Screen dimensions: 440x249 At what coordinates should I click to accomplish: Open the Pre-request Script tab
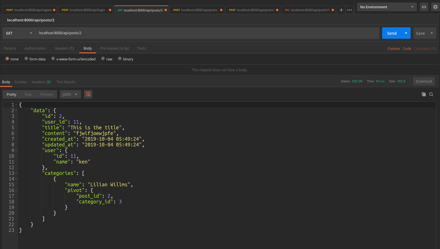click(x=115, y=48)
